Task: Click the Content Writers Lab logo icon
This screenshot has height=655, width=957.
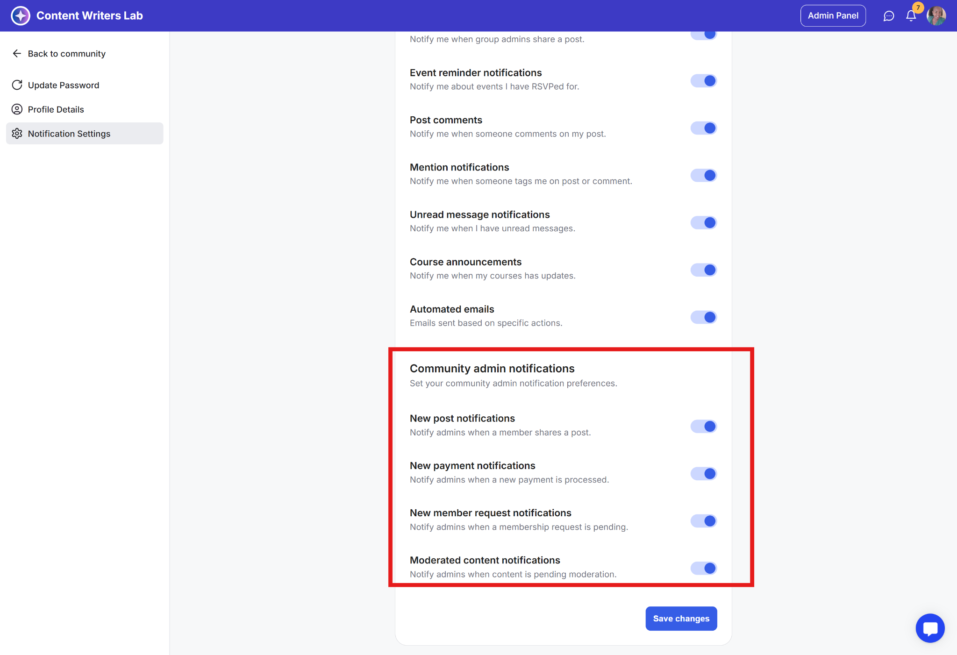Action: [x=21, y=15]
